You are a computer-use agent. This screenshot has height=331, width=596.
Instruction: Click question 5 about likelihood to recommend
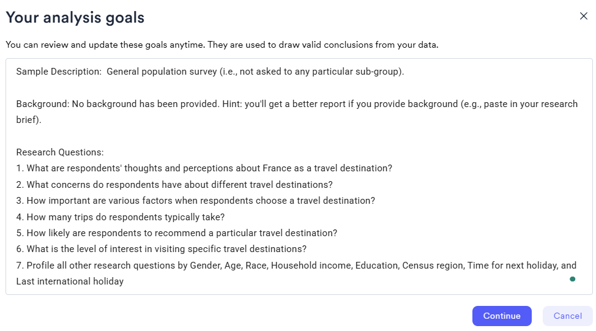click(x=177, y=233)
